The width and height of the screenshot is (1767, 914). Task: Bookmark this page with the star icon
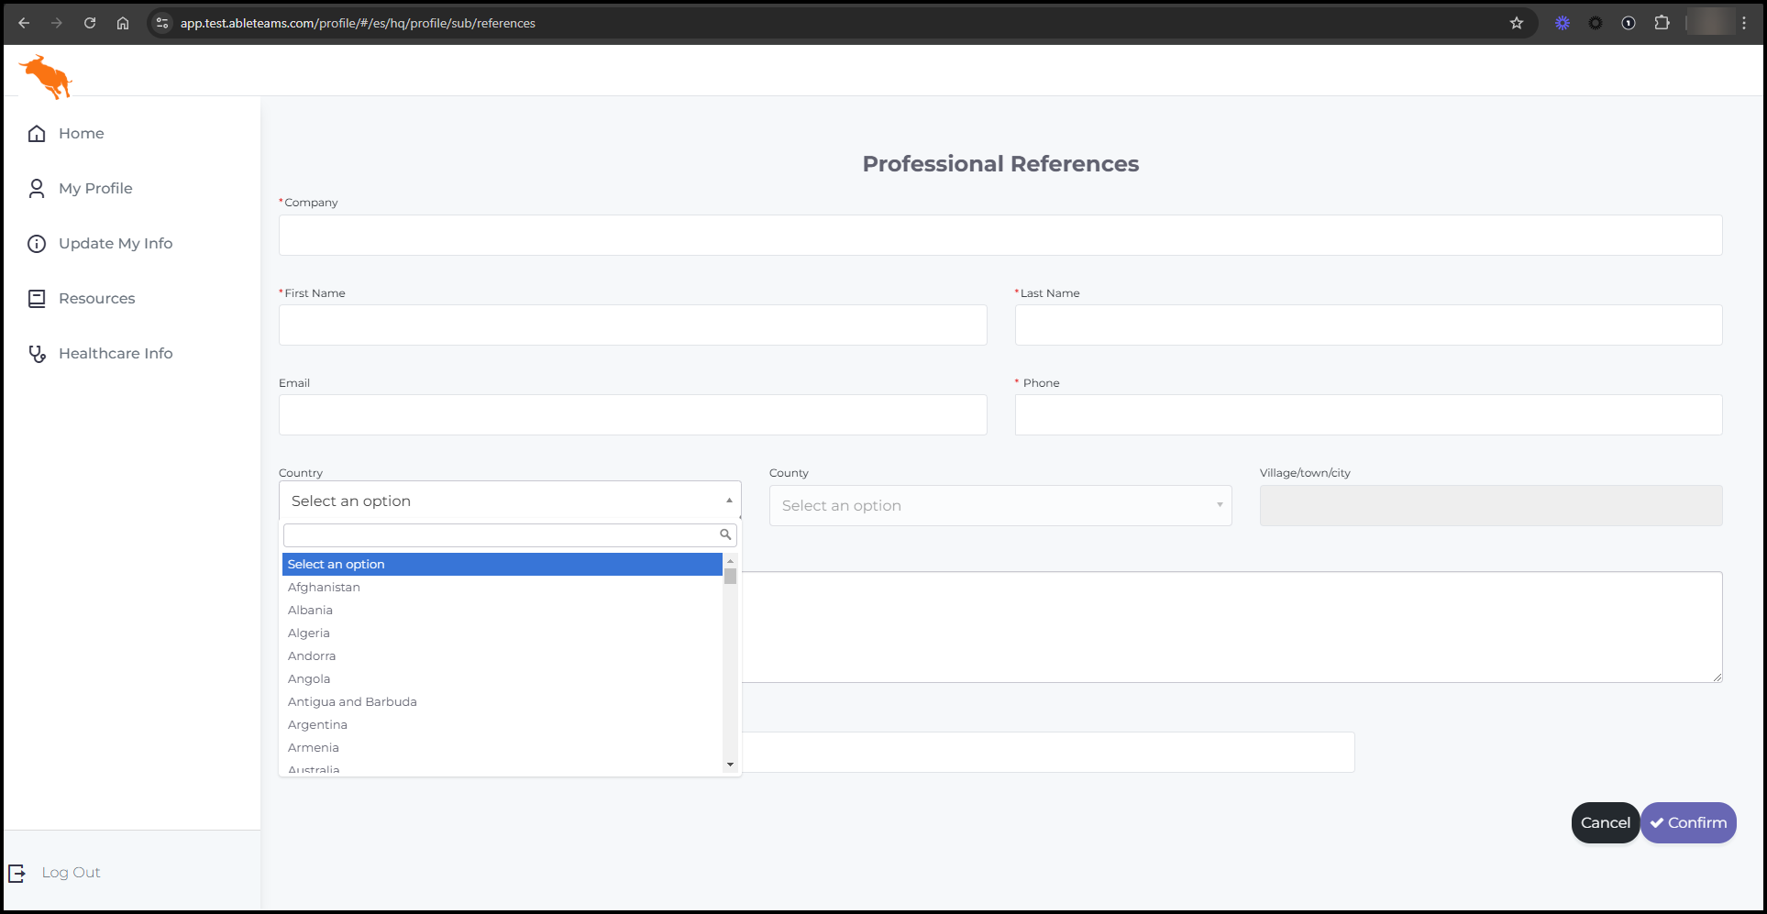1517,23
